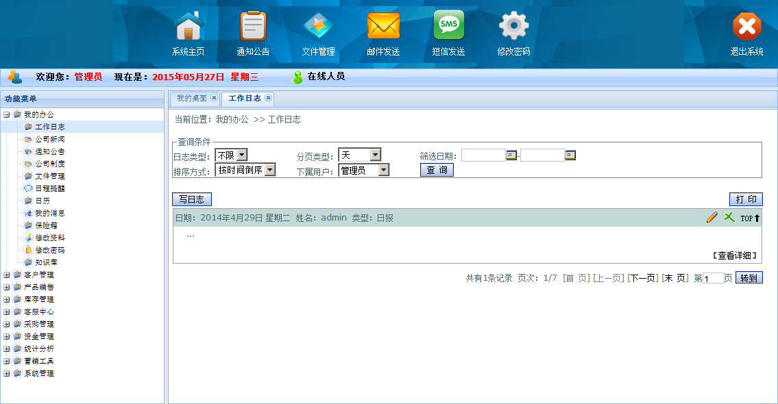778x404 pixels.
Task: Click the 查看详细 link
Action: pyautogui.click(x=735, y=255)
